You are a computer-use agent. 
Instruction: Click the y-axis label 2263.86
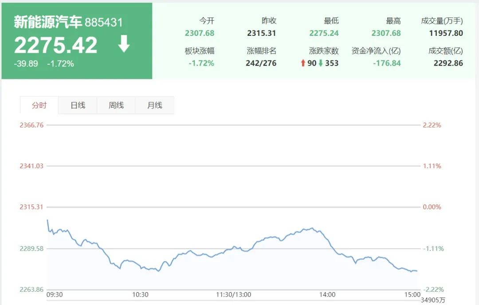coord(31,290)
